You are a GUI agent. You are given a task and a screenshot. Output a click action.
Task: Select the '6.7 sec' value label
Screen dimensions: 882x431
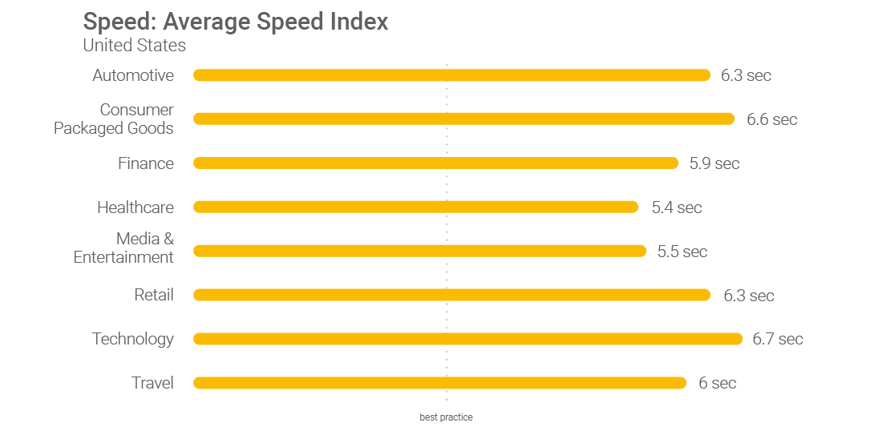coord(777,339)
